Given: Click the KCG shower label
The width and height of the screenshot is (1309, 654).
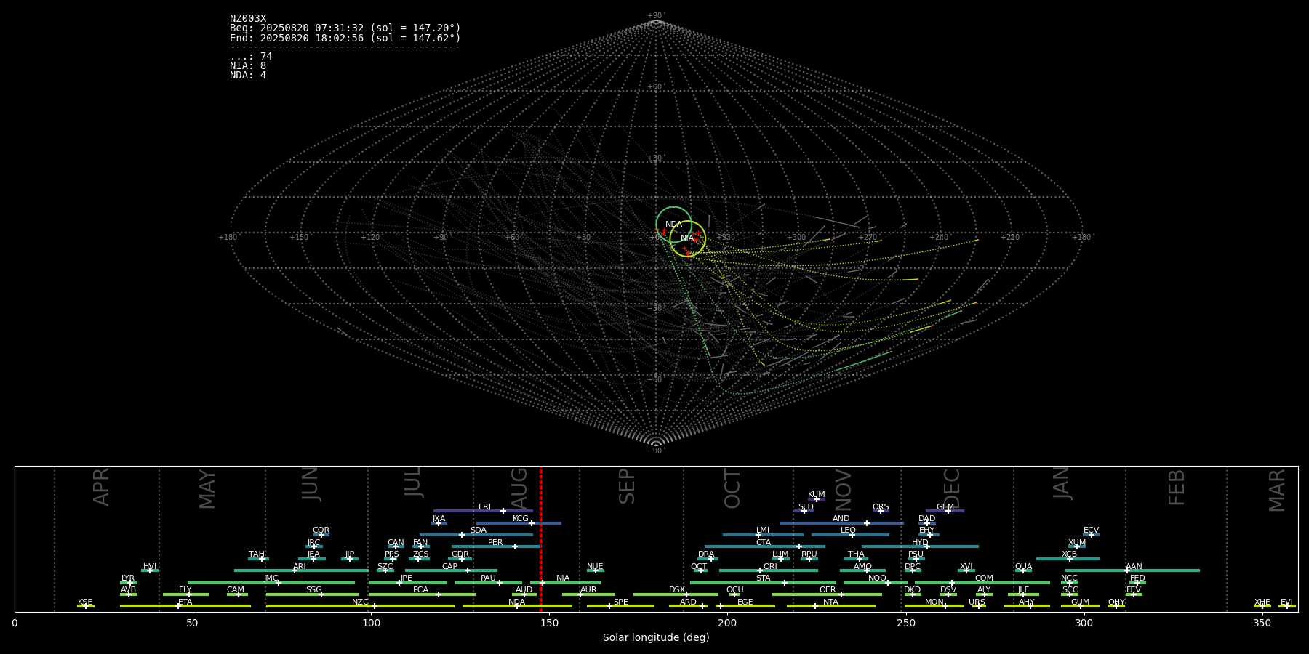Looking at the screenshot, I should coord(521,519).
